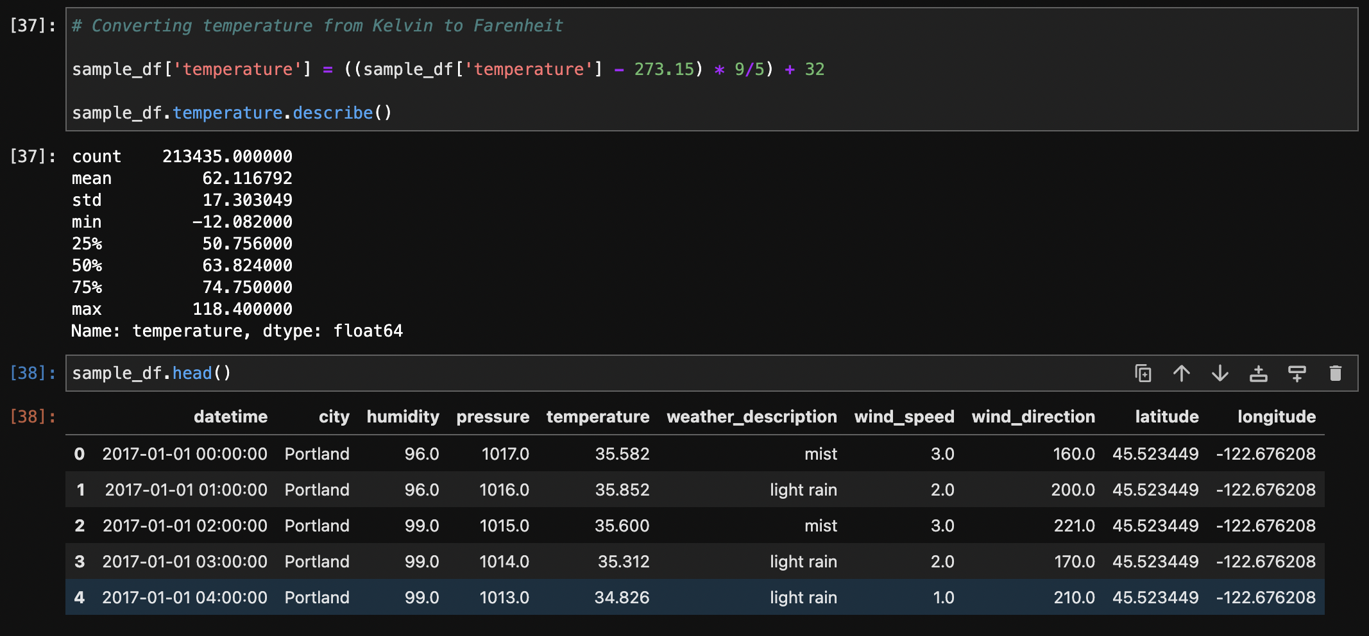The image size is (1369, 636).
Task: Click temperature value 35.600
Action: pyautogui.click(x=622, y=526)
